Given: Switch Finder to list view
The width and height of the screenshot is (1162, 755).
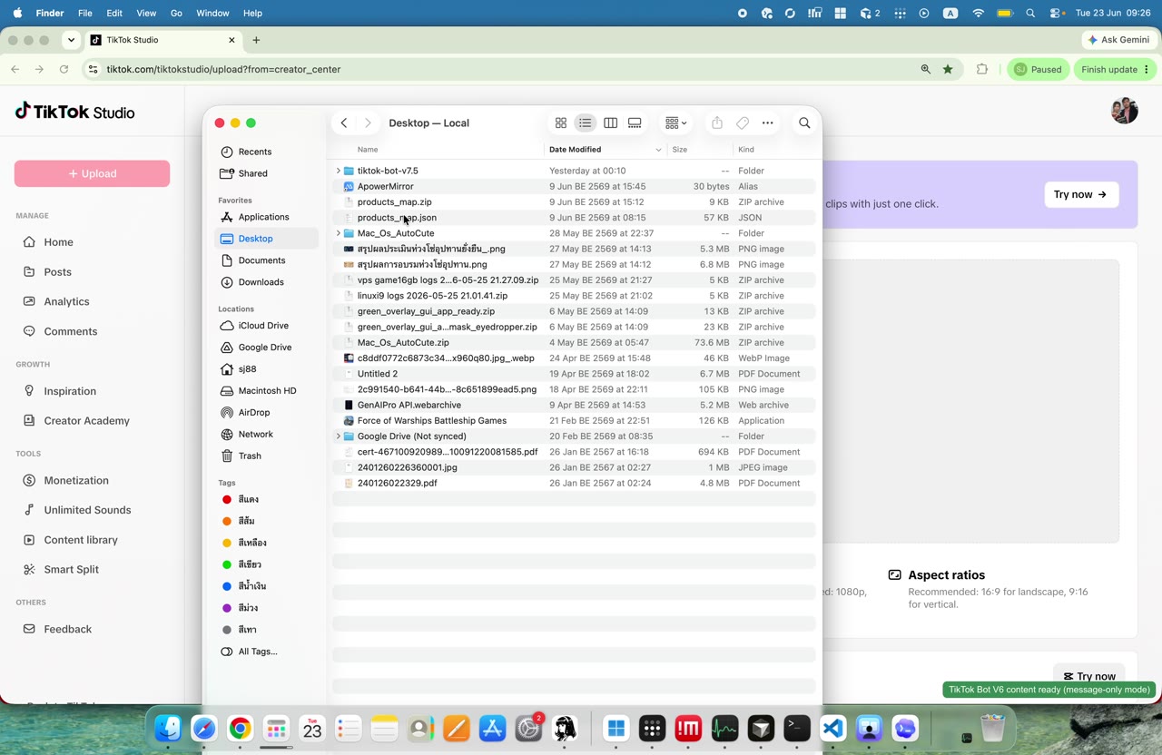Looking at the screenshot, I should coord(586,123).
